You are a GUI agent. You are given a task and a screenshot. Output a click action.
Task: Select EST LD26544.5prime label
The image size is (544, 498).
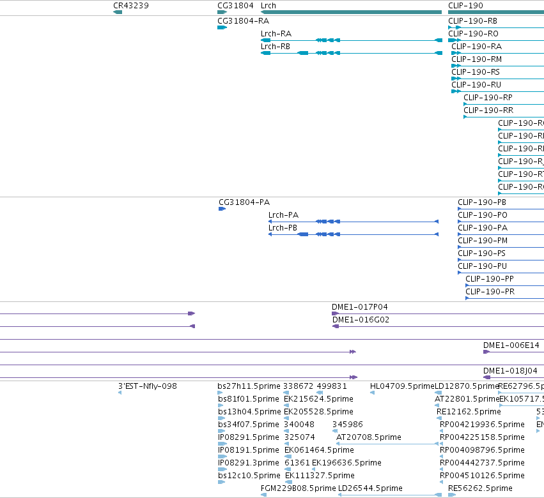pyautogui.click(x=371, y=488)
